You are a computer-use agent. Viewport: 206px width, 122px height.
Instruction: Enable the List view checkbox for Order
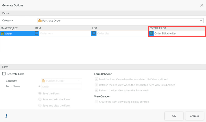pos(94,33)
